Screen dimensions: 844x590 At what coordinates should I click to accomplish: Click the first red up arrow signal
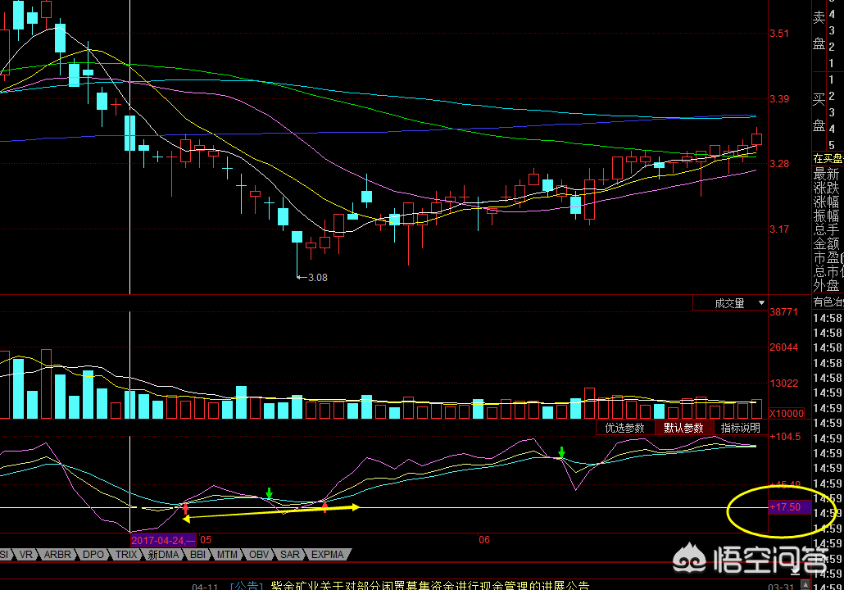click(185, 509)
